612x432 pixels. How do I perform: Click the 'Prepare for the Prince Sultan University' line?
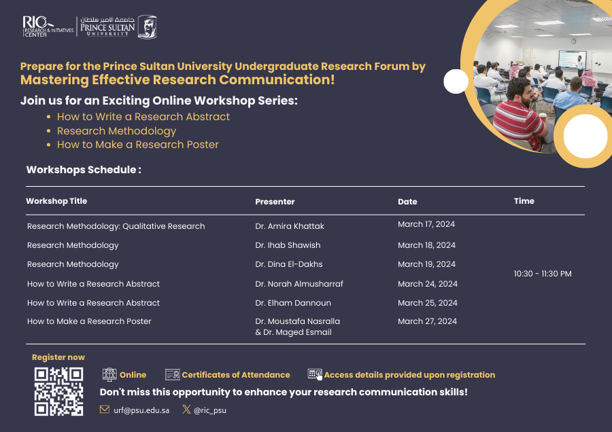click(x=223, y=67)
